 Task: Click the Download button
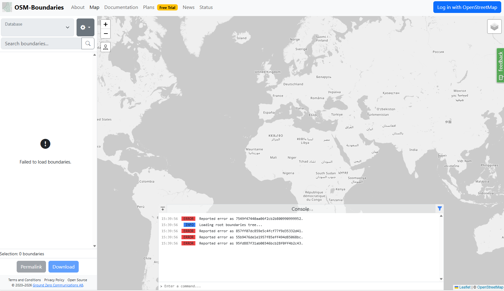(64, 267)
